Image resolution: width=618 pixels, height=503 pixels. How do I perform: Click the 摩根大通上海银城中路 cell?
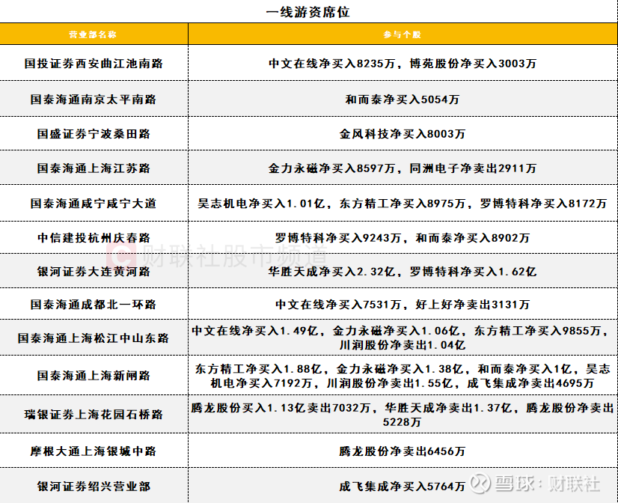[x=94, y=451]
